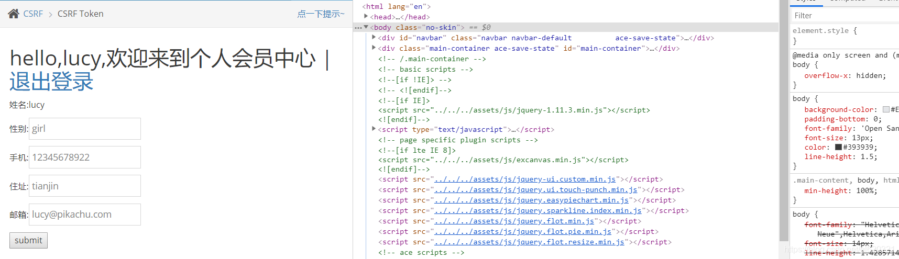Expand the div id navbar node

(x=374, y=38)
